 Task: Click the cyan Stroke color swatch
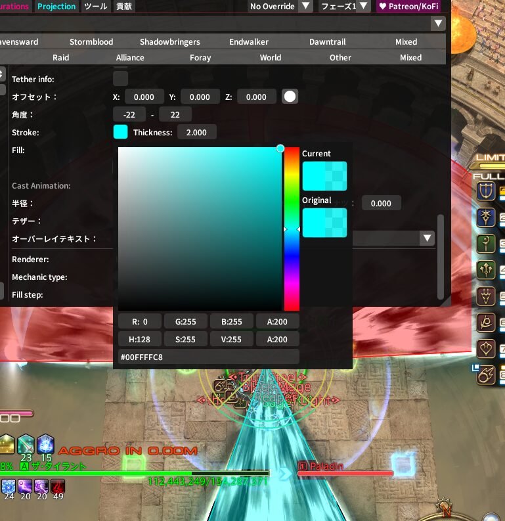tap(120, 132)
